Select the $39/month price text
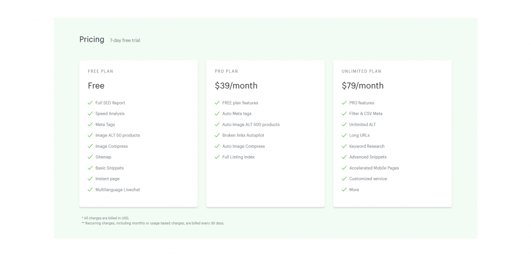The height and width of the screenshot is (256, 531). 236,86
